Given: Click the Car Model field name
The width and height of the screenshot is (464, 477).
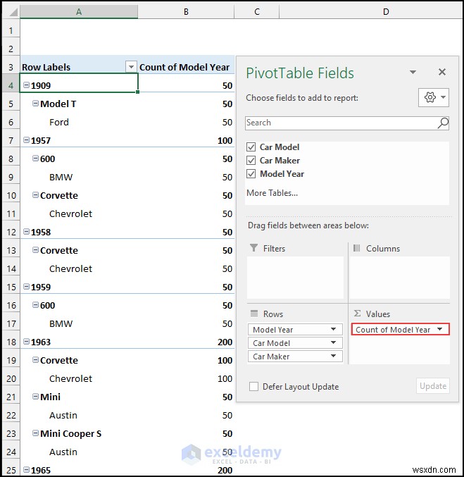Looking at the screenshot, I should 280,147.
